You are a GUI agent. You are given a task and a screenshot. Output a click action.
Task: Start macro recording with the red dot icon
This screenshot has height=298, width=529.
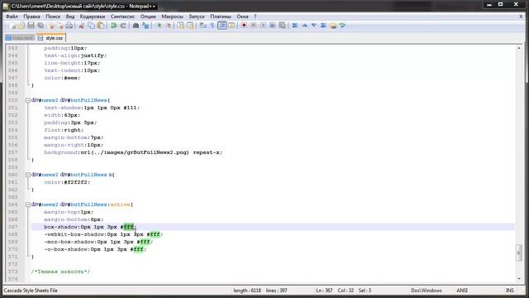[x=244, y=26]
